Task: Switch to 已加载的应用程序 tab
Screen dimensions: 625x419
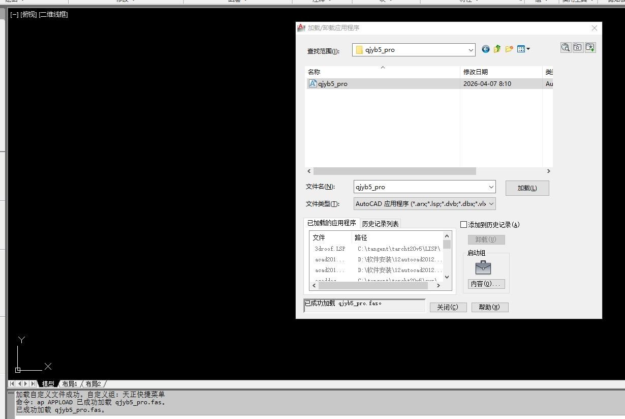Action: [331, 223]
